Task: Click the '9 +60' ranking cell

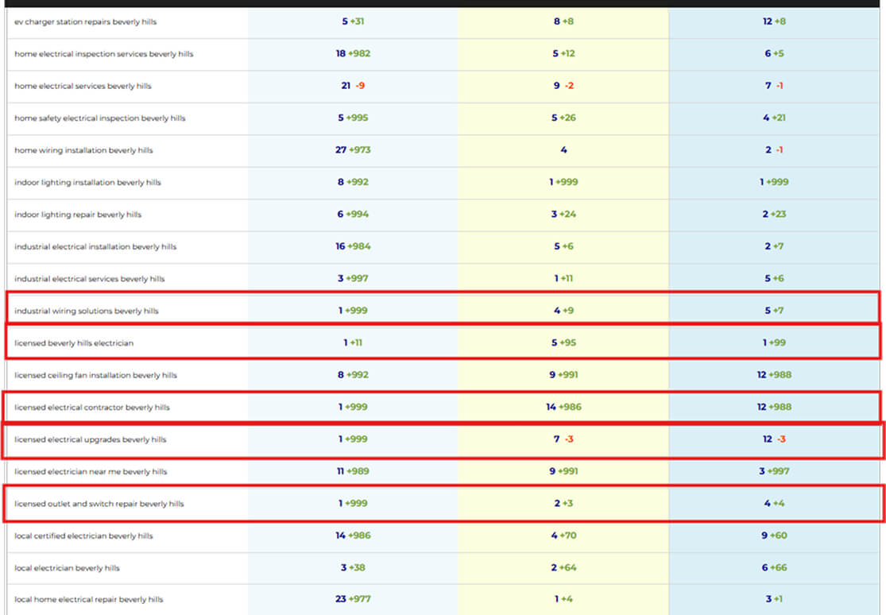Action: [774, 536]
